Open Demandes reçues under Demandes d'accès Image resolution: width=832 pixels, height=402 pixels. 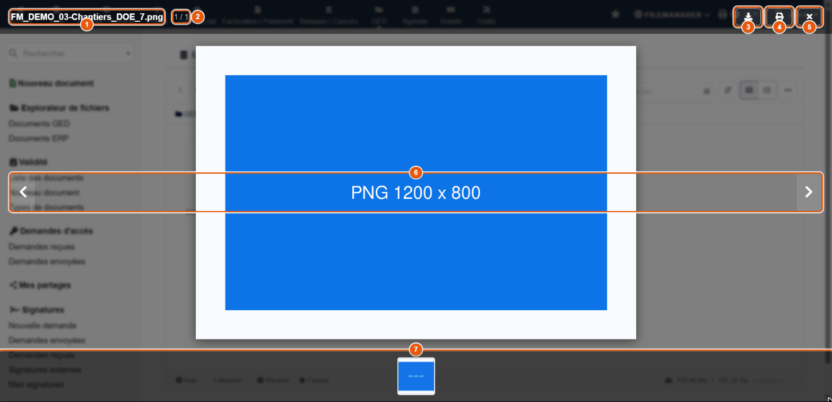point(42,247)
